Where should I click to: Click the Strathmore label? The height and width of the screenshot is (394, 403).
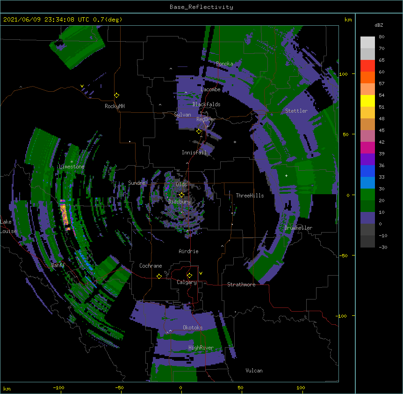pos(241,285)
